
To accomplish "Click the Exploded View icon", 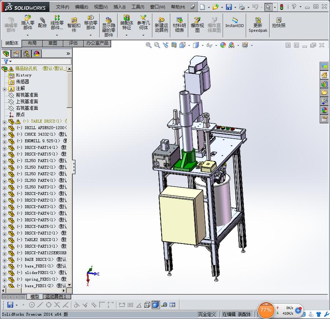I will pyautogui.click(x=197, y=25).
